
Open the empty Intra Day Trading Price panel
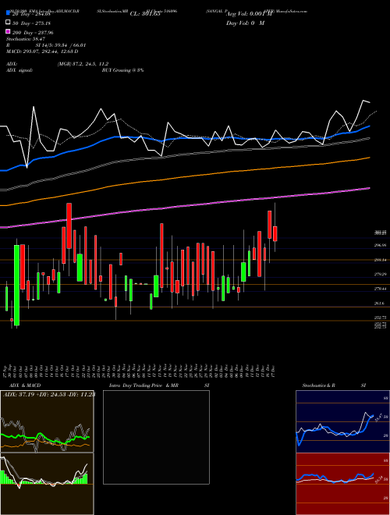156,437
